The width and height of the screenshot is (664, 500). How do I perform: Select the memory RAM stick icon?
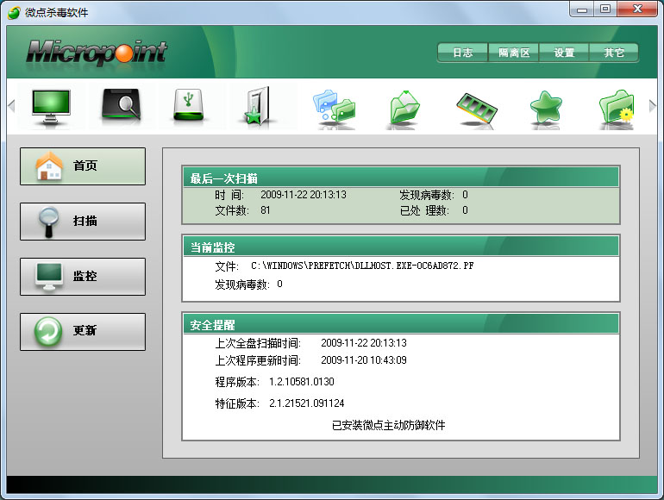point(476,109)
